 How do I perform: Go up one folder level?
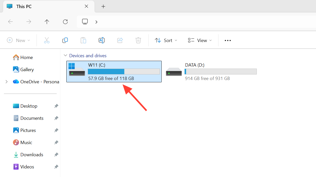[x=47, y=22]
